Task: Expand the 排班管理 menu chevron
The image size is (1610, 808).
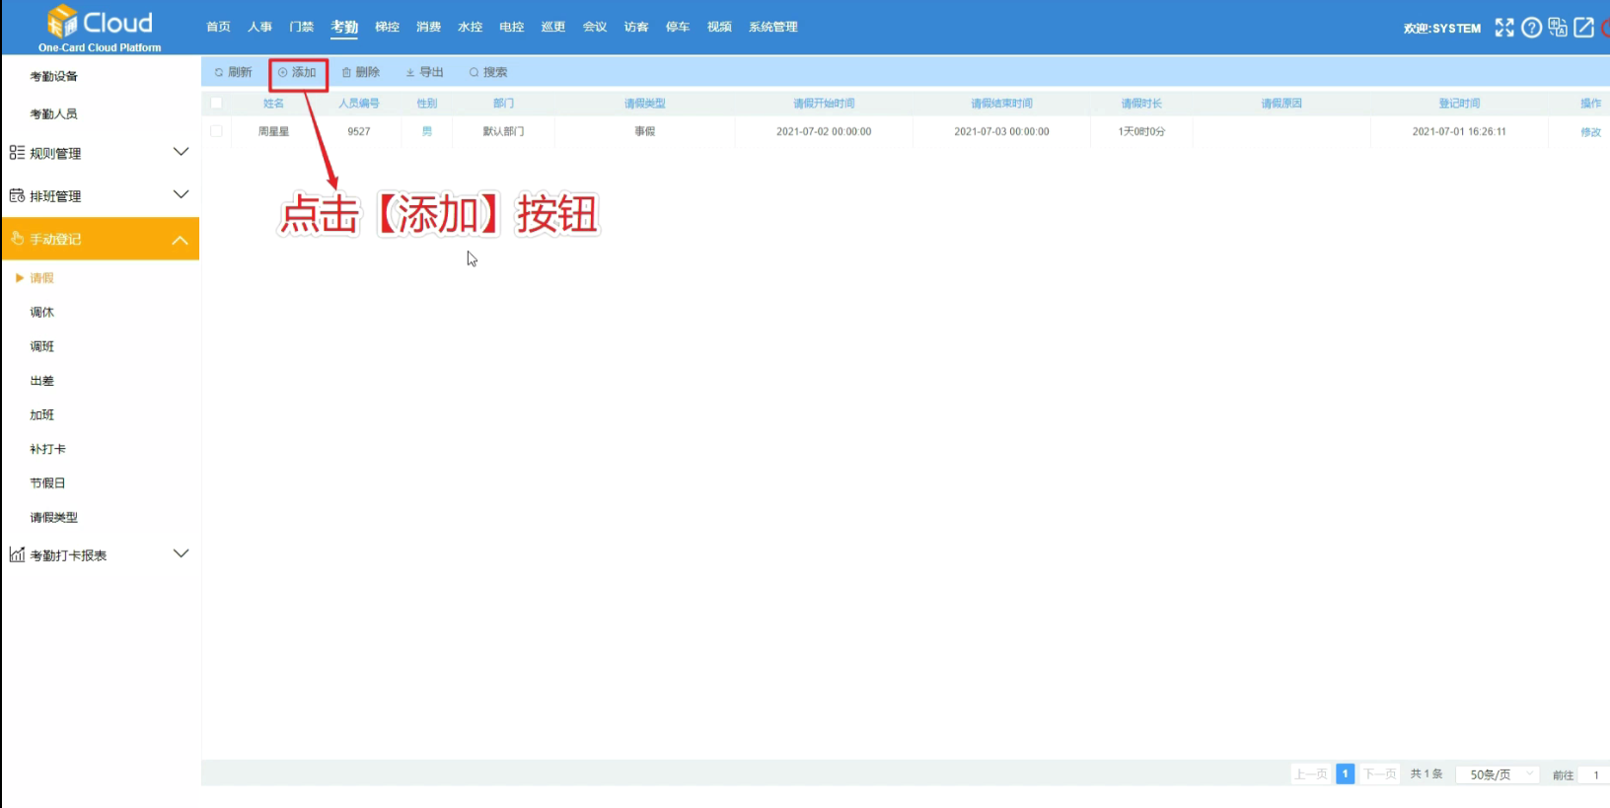Action: coord(181,194)
